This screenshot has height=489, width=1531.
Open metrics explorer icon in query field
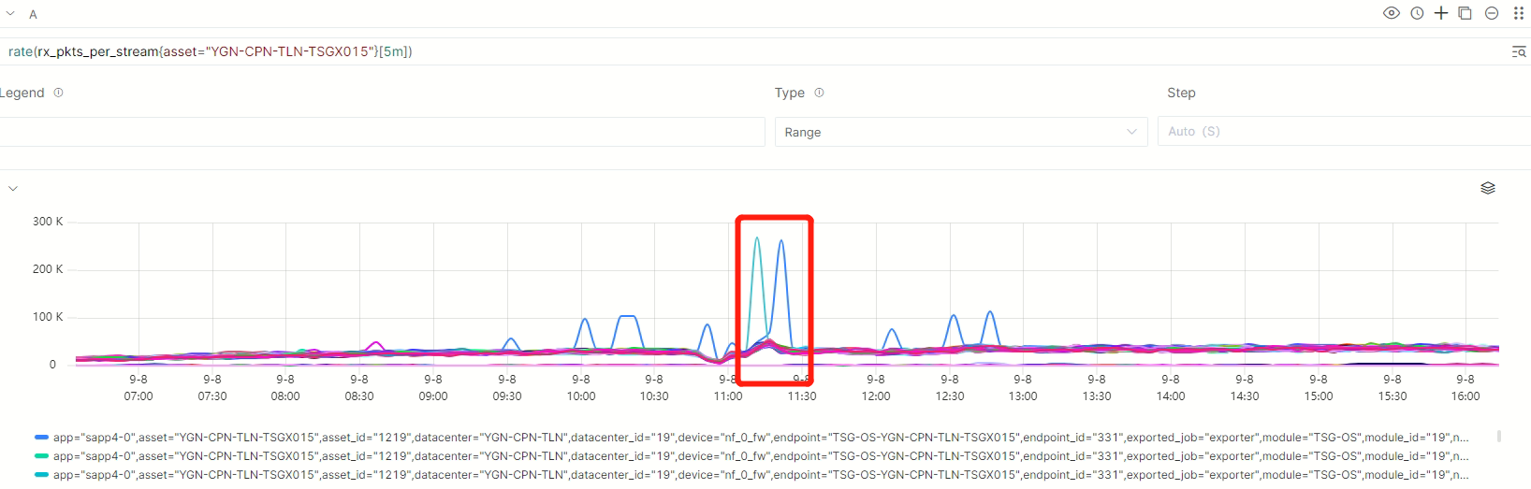pos(1518,51)
